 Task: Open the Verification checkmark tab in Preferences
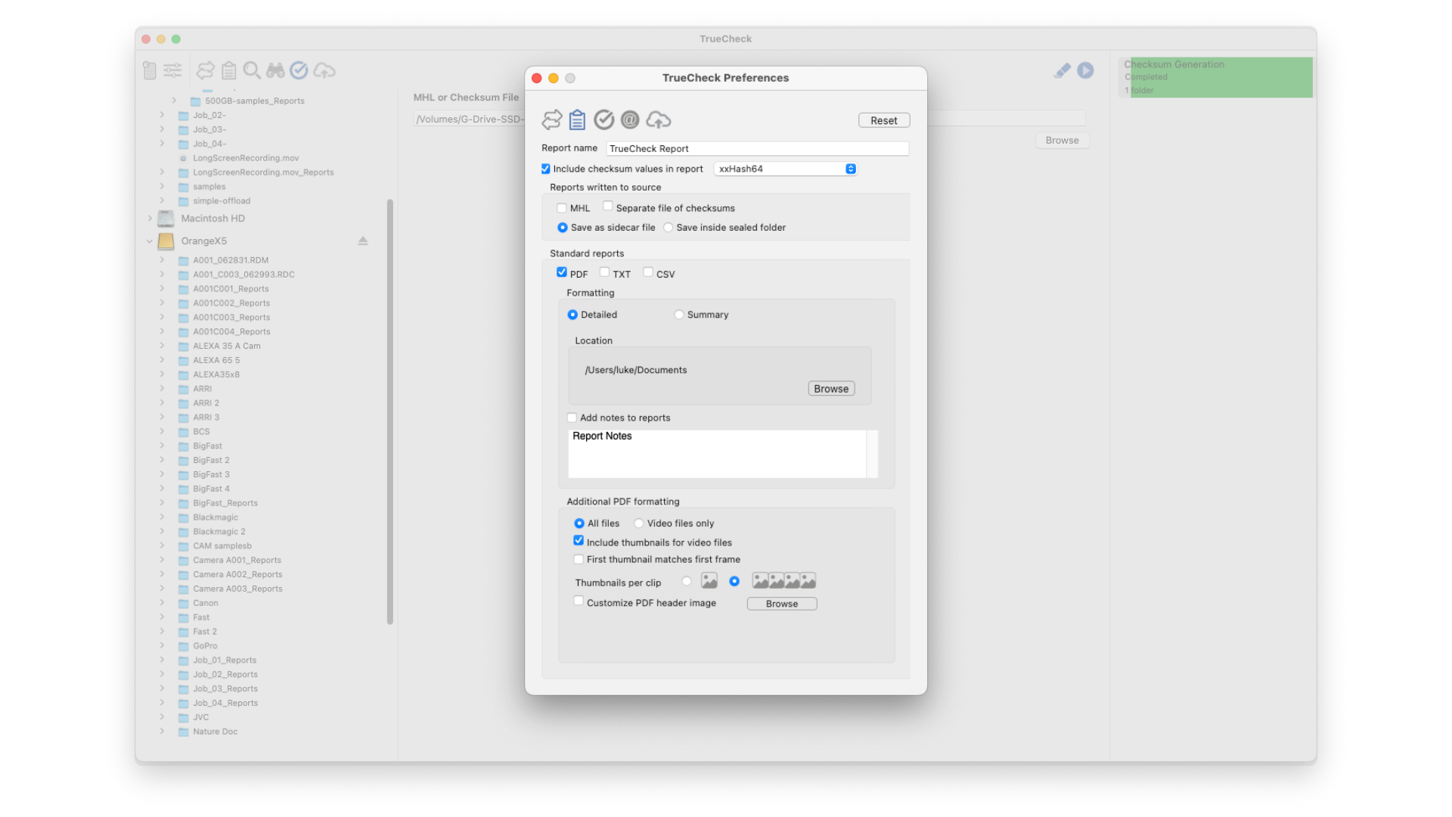click(603, 120)
